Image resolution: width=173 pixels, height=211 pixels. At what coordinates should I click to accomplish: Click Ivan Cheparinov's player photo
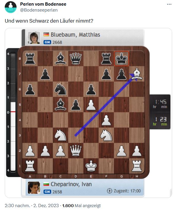click(34, 188)
